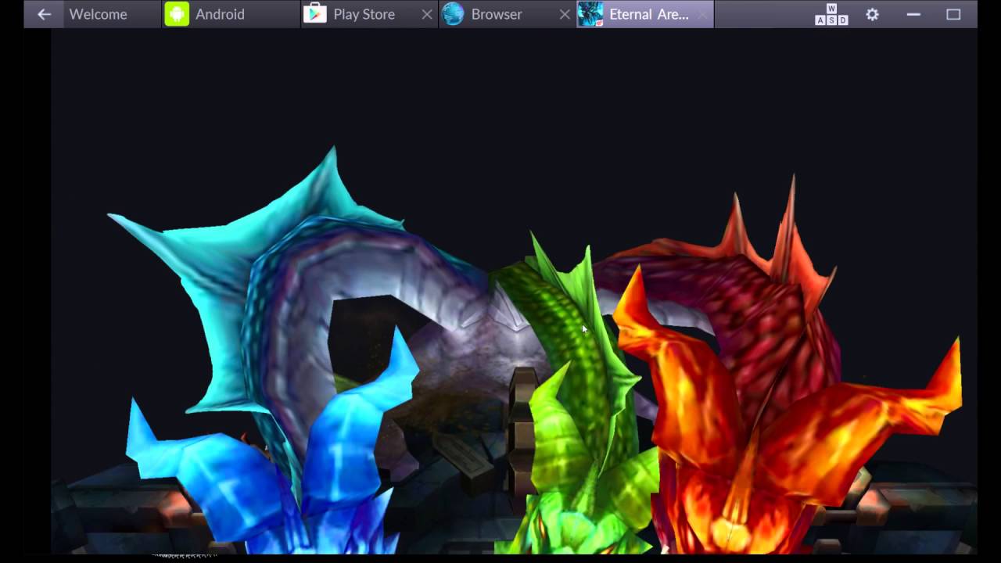The width and height of the screenshot is (1001, 563).
Task: Minimize the emulator window
Action: tap(913, 14)
